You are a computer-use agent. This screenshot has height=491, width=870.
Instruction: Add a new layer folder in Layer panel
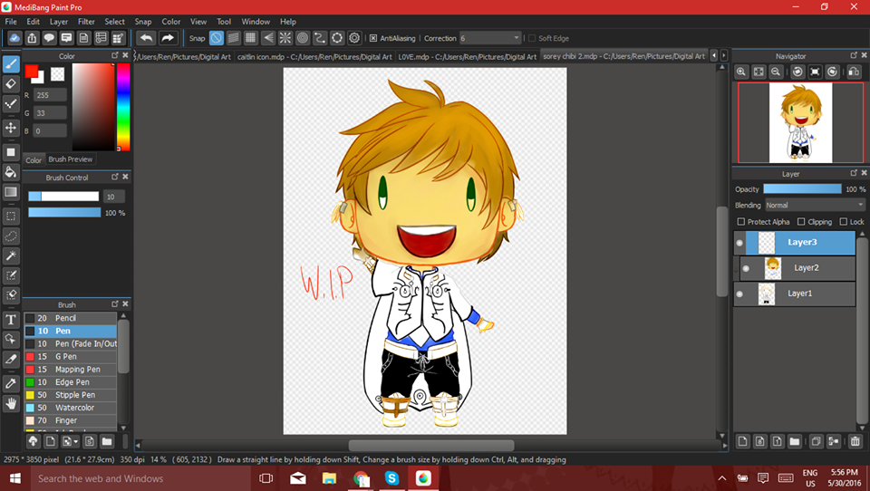pos(795,441)
